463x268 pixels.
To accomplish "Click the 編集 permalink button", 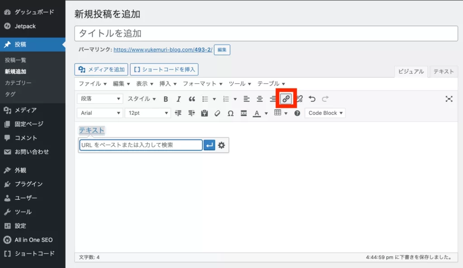I will pos(222,50).
